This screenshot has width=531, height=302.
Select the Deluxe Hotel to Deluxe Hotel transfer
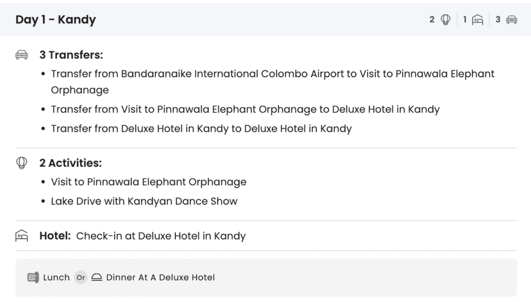(x=201, y=128)
